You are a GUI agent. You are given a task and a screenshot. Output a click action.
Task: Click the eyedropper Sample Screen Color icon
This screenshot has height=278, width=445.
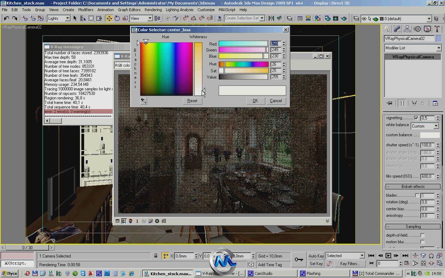click(143, 101)
